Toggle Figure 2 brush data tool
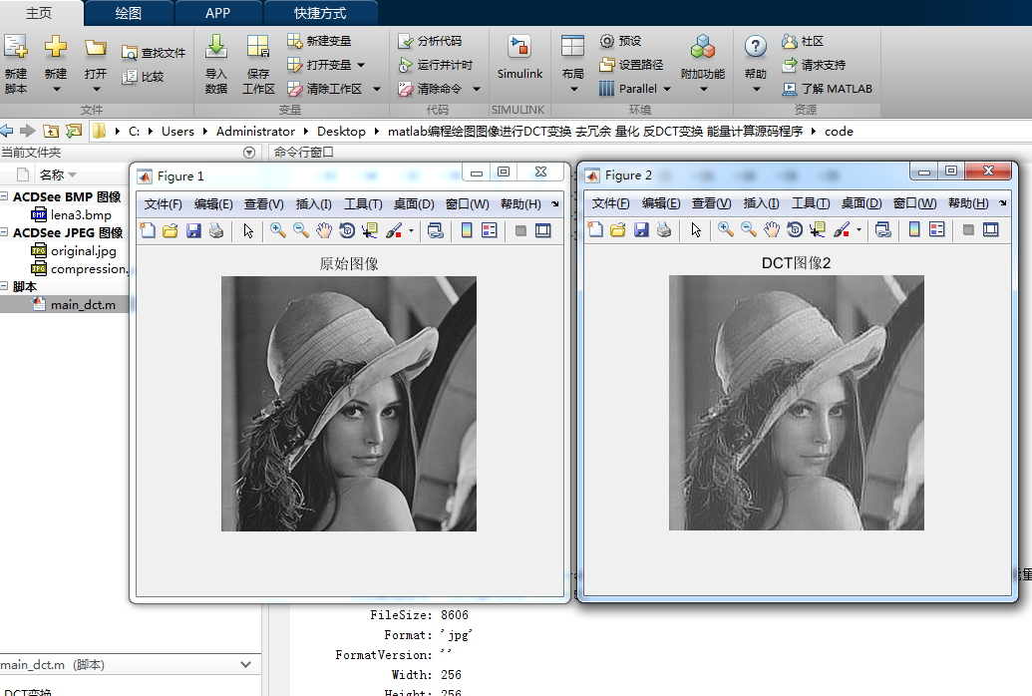This screenshot has width=1032, height=696. [842, 229]
